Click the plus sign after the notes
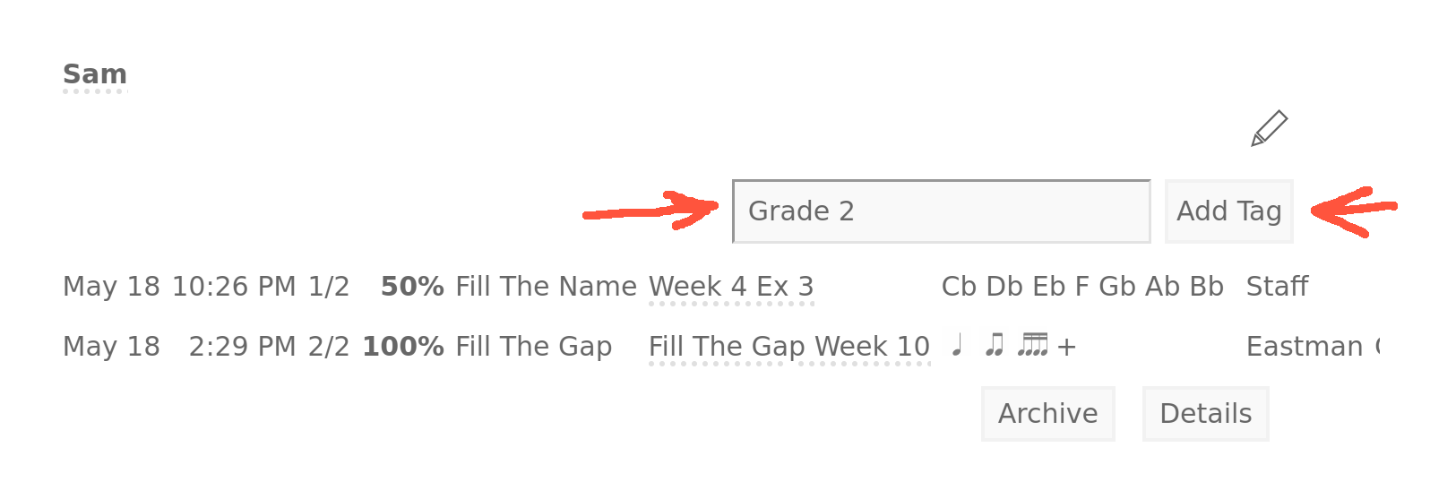This screenshot has height=482, width=1430. click(x=1066, y=347)
